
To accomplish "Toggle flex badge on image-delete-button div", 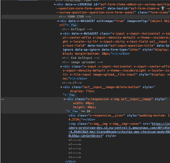I will point(72,95).
